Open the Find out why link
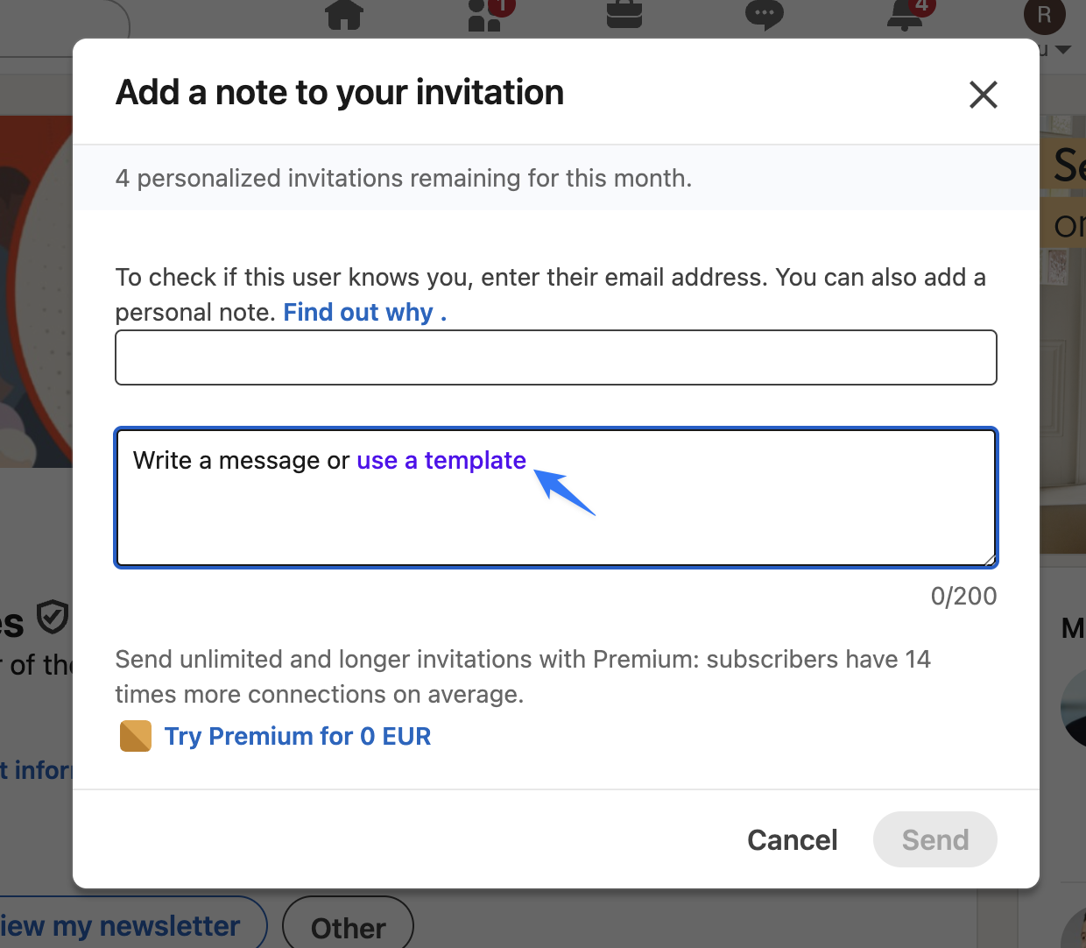Screen dimensions: 1086x948 point(358,311)
